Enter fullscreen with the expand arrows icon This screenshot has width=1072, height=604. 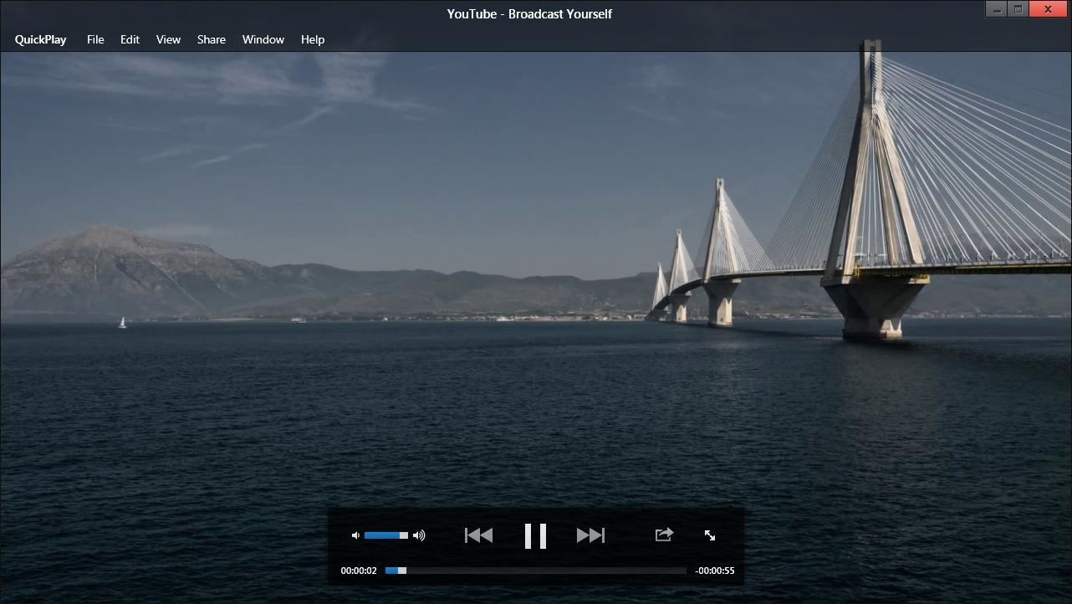coord(710,535)
